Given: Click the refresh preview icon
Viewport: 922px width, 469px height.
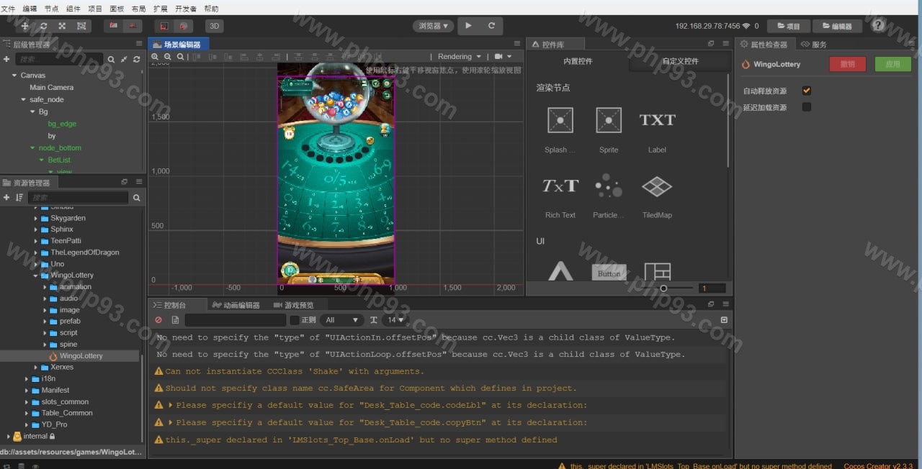Looking at the screenshot, I should [491, 26].
